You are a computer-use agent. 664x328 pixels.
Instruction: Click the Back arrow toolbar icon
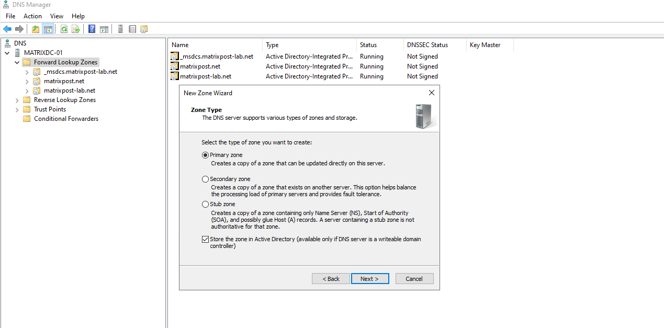point(7,29)
